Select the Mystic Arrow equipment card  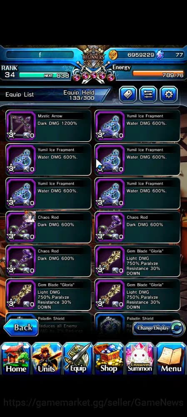(x=48, y=126)
